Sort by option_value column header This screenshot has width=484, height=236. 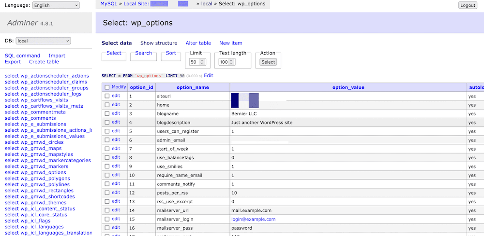348,87
